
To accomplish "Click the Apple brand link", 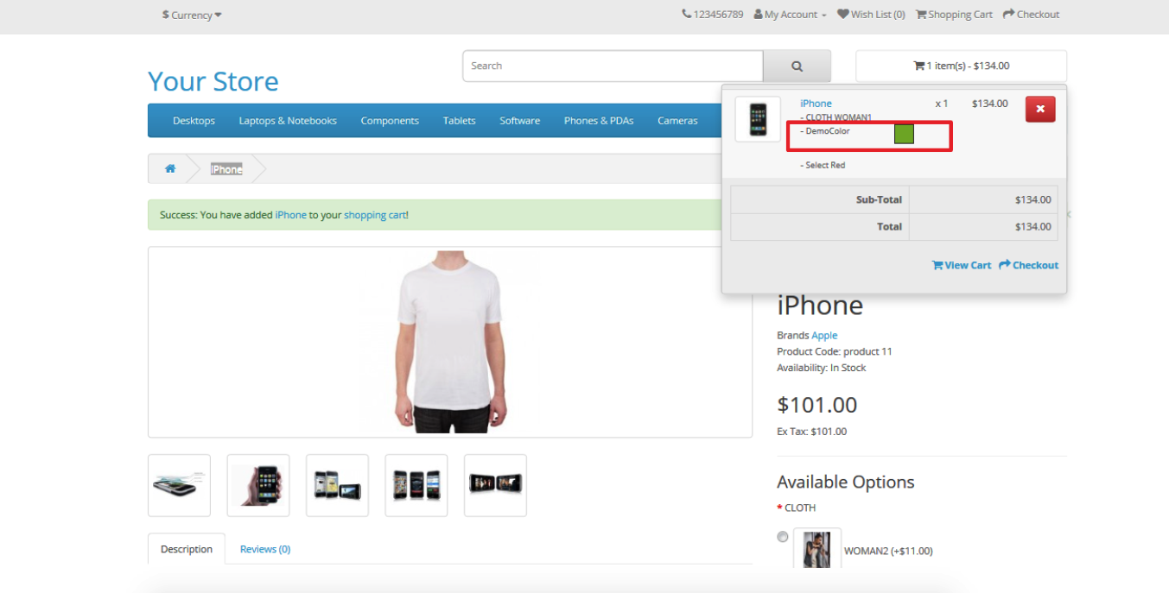I will pyautogui.click(x=824, y=335).
